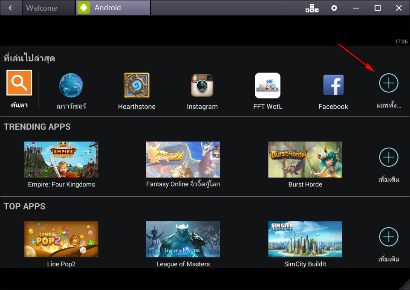Click the เพิ่มเติม label in Trending Apps
The height and width of the screenshot is (290, 410).
389,179
